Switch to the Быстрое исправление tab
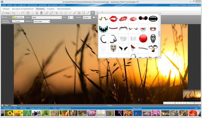Image resolution: width=202 pixels, height=118 pixels. pos(23,9)
